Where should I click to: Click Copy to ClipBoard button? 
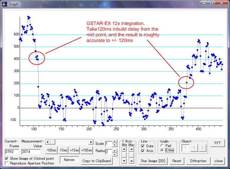[x=97, y=161]
